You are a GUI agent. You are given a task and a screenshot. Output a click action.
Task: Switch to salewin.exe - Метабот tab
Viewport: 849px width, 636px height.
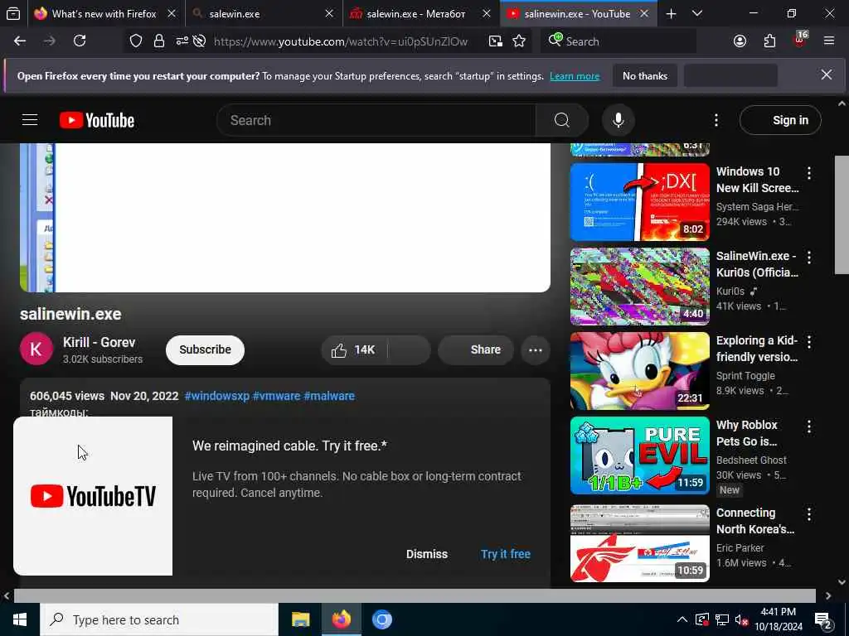416,13
